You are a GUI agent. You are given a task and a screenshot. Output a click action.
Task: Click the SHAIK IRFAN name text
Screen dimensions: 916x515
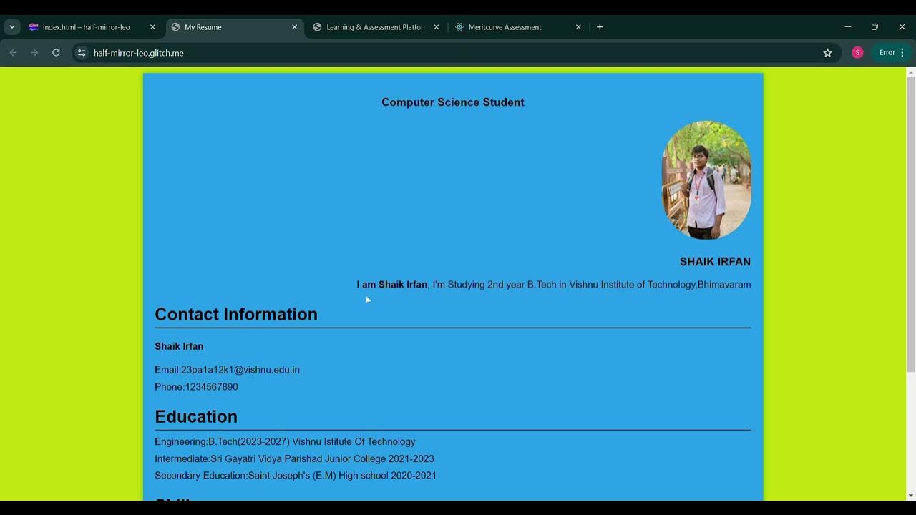click(x=715, y=262)
